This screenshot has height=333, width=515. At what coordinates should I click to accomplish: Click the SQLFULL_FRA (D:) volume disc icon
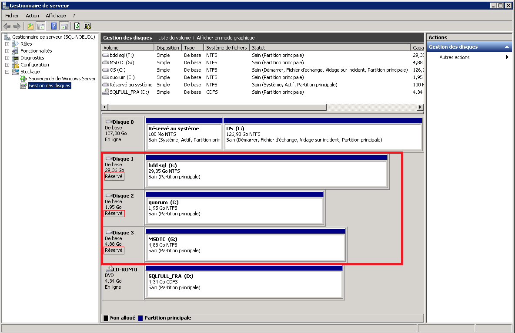(106, 92)
